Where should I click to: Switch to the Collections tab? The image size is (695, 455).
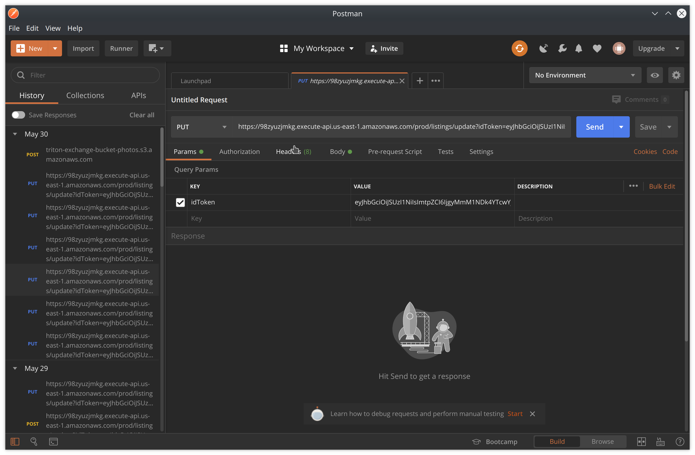point(85,95)
